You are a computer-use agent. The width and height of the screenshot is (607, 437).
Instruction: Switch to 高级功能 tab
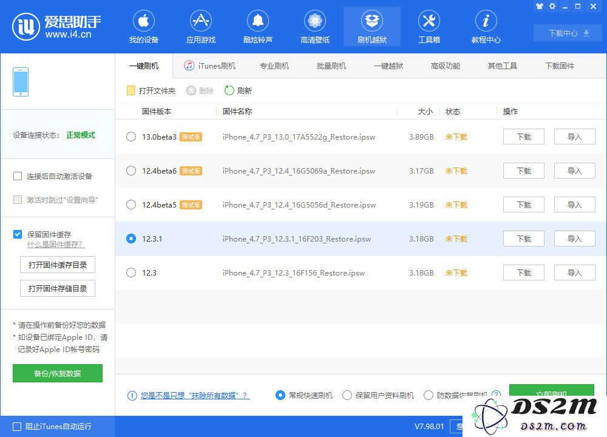[x=445, y=66]
